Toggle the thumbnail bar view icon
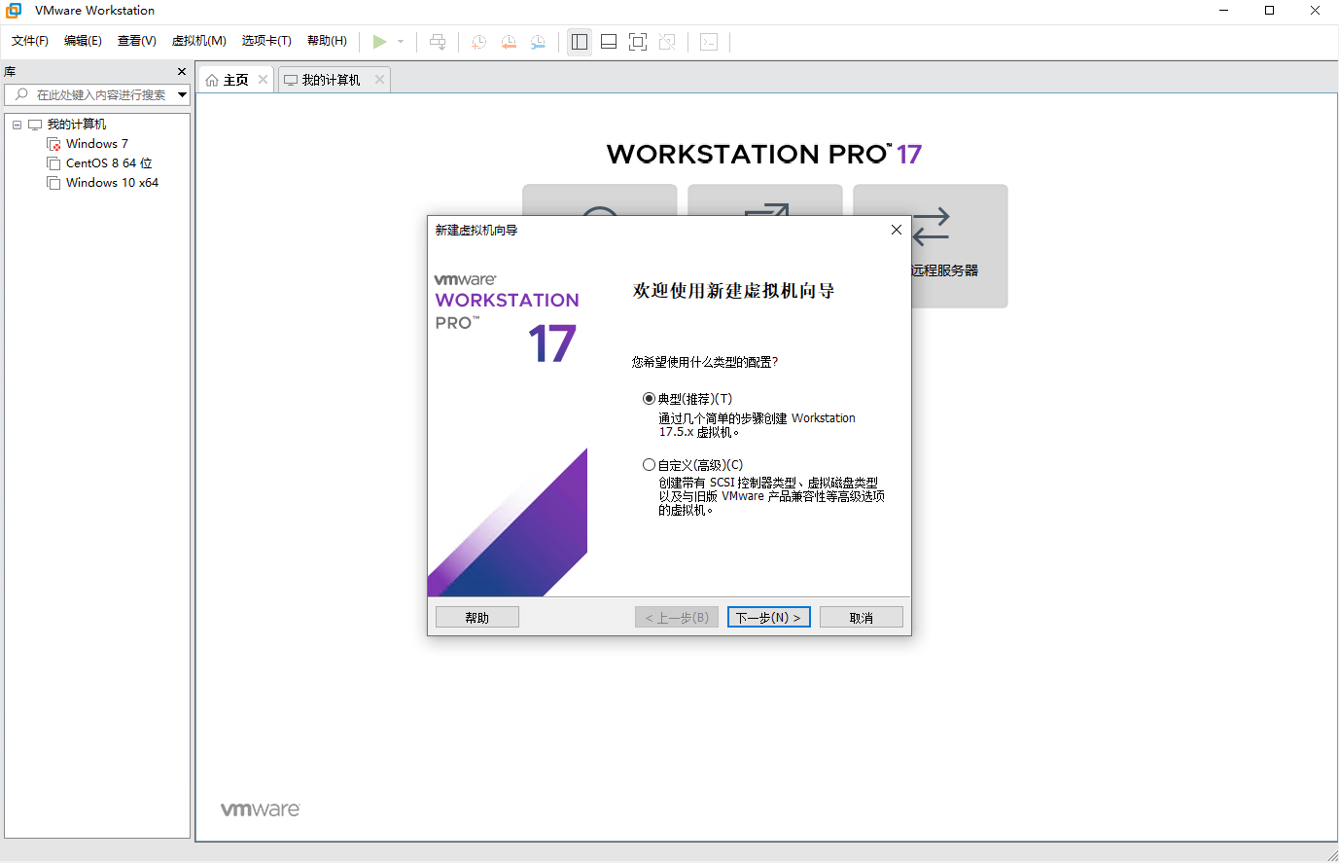 (x=609, y=42)
